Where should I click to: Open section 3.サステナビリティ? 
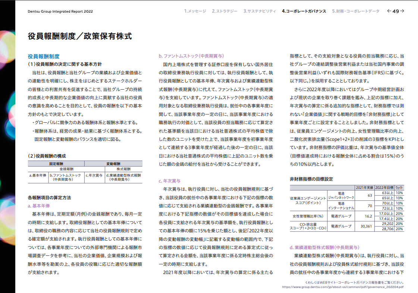[x=260, y=11]
